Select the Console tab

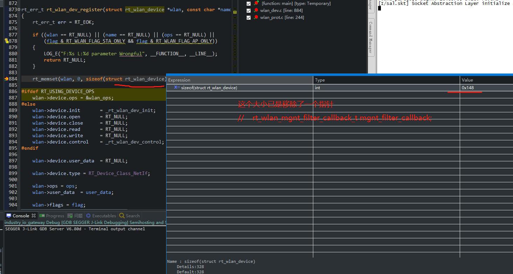pyautogui.click(x=20, y=216)
